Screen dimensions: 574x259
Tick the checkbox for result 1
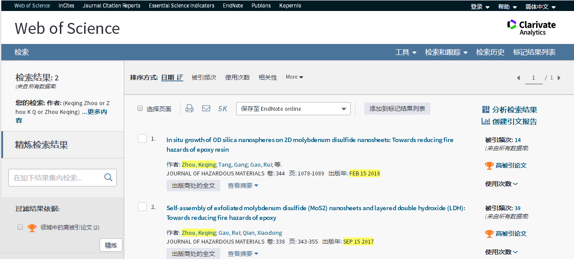point(142,139)
